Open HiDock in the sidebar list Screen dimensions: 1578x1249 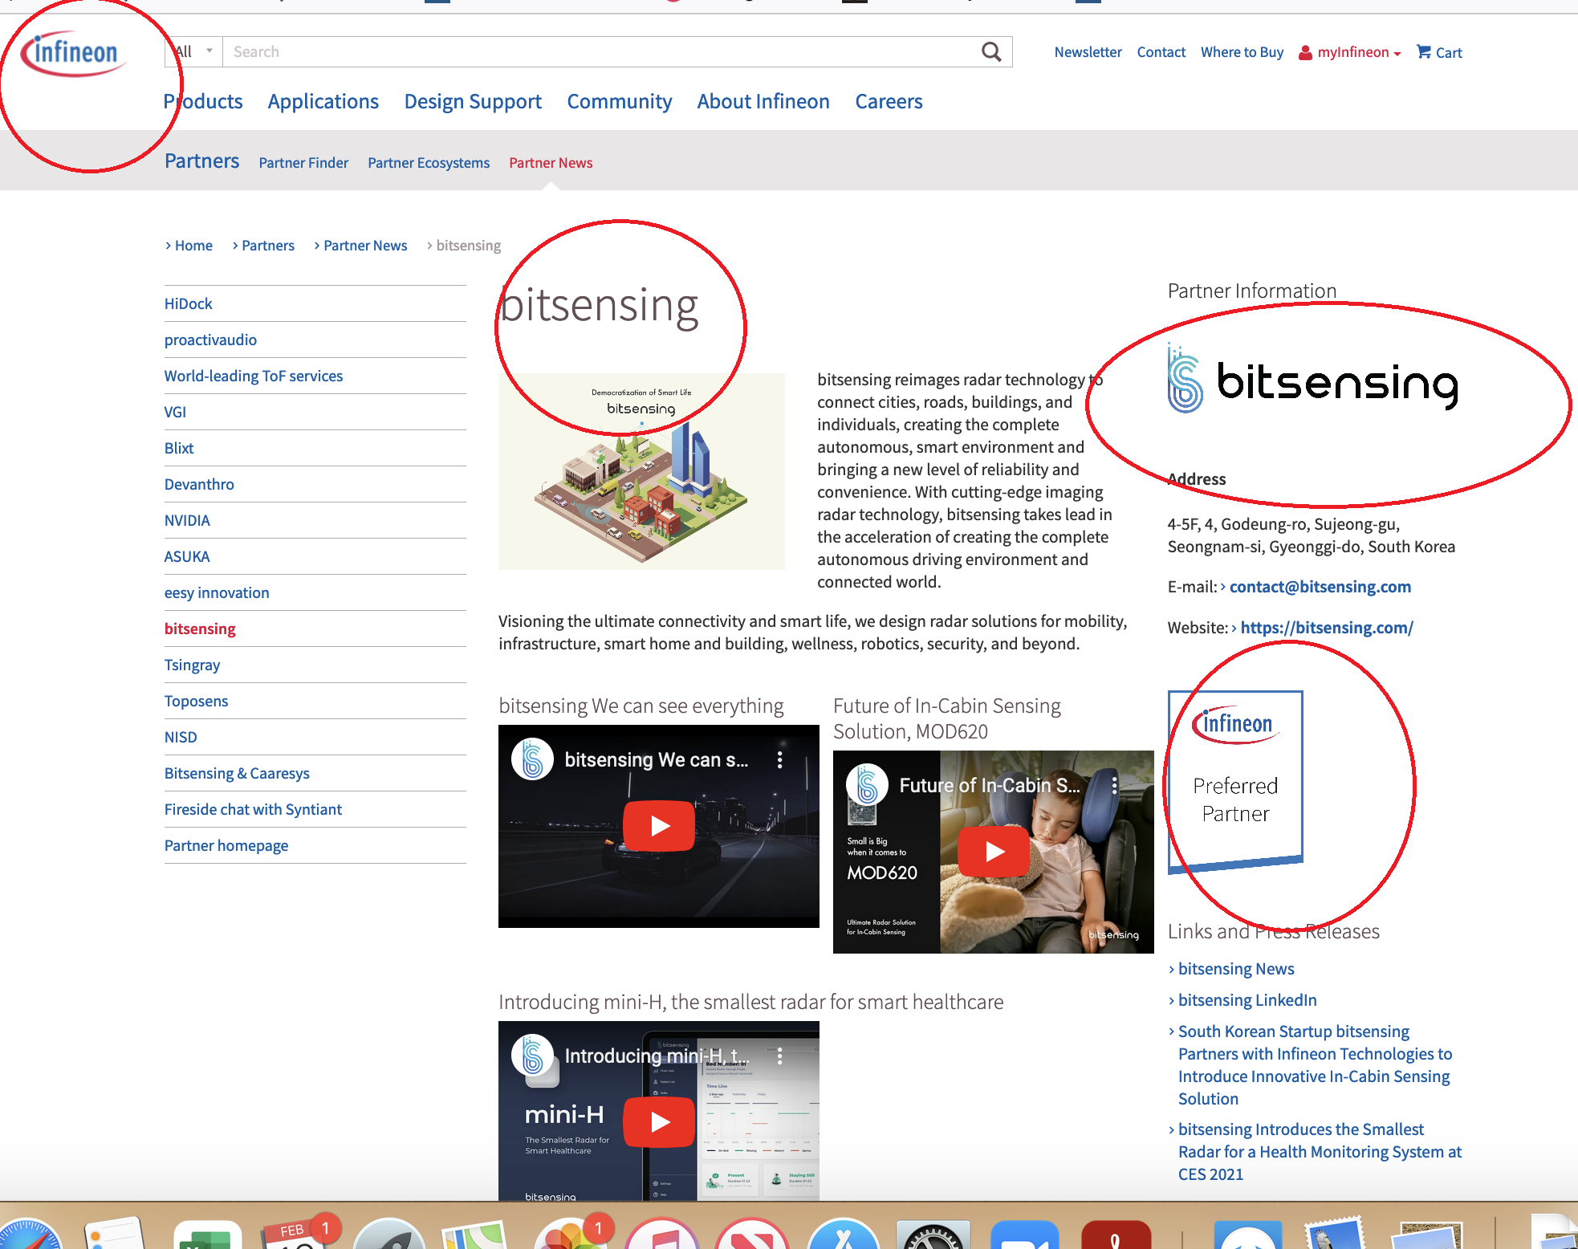[x=189, y=303]
